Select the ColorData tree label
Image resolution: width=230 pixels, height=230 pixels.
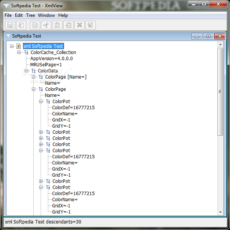[x=48, y=71]
